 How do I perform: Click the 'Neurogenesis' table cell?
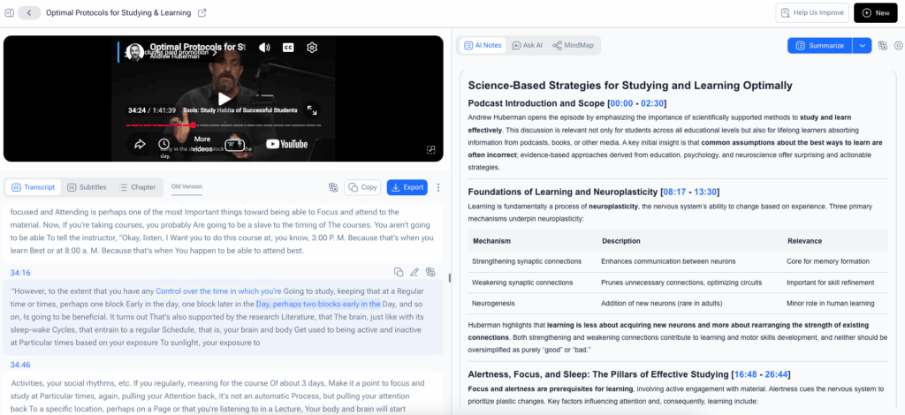pos(491,303)
